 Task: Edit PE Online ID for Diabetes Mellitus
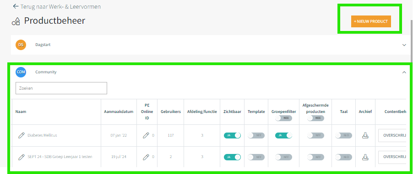coord(146,135)
